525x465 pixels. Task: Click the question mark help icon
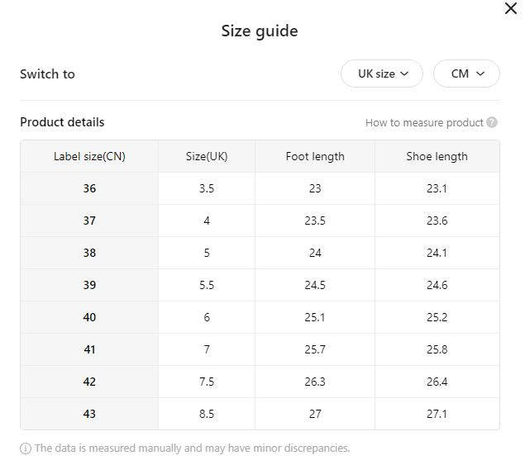492,122
